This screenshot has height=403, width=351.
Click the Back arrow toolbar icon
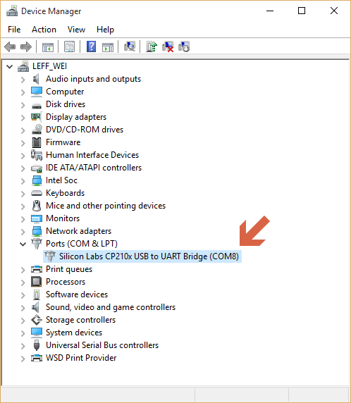pos(10,46)
